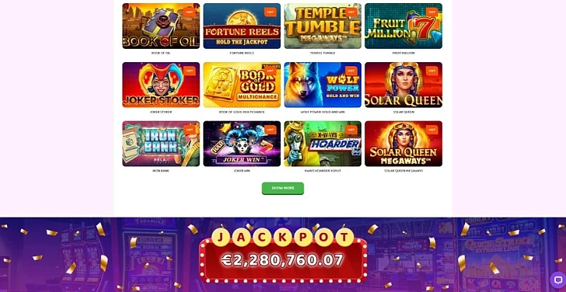Click the IRON BANK title label
Screen dimensions: 566x292
pyautogui.click(x=161, y=171)
